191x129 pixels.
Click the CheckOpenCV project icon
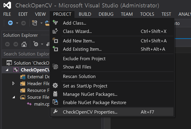click(16, 70)
